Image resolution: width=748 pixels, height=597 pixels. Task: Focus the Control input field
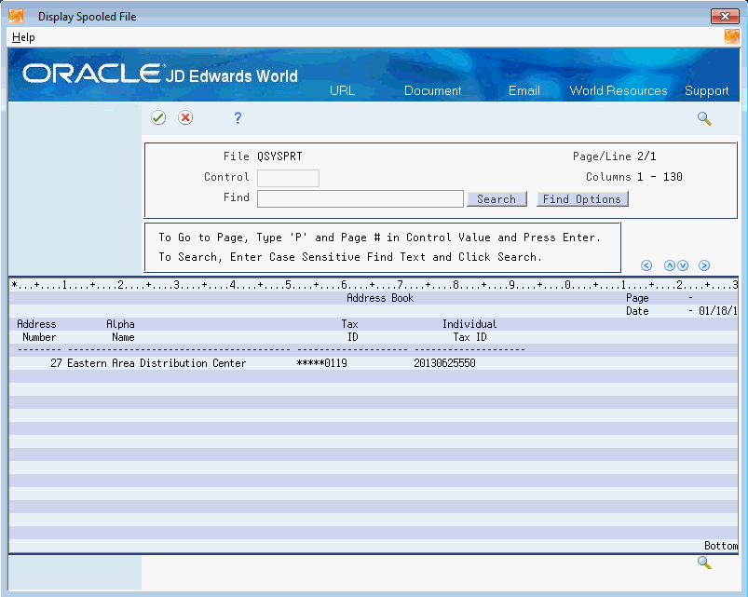(288, 178)
